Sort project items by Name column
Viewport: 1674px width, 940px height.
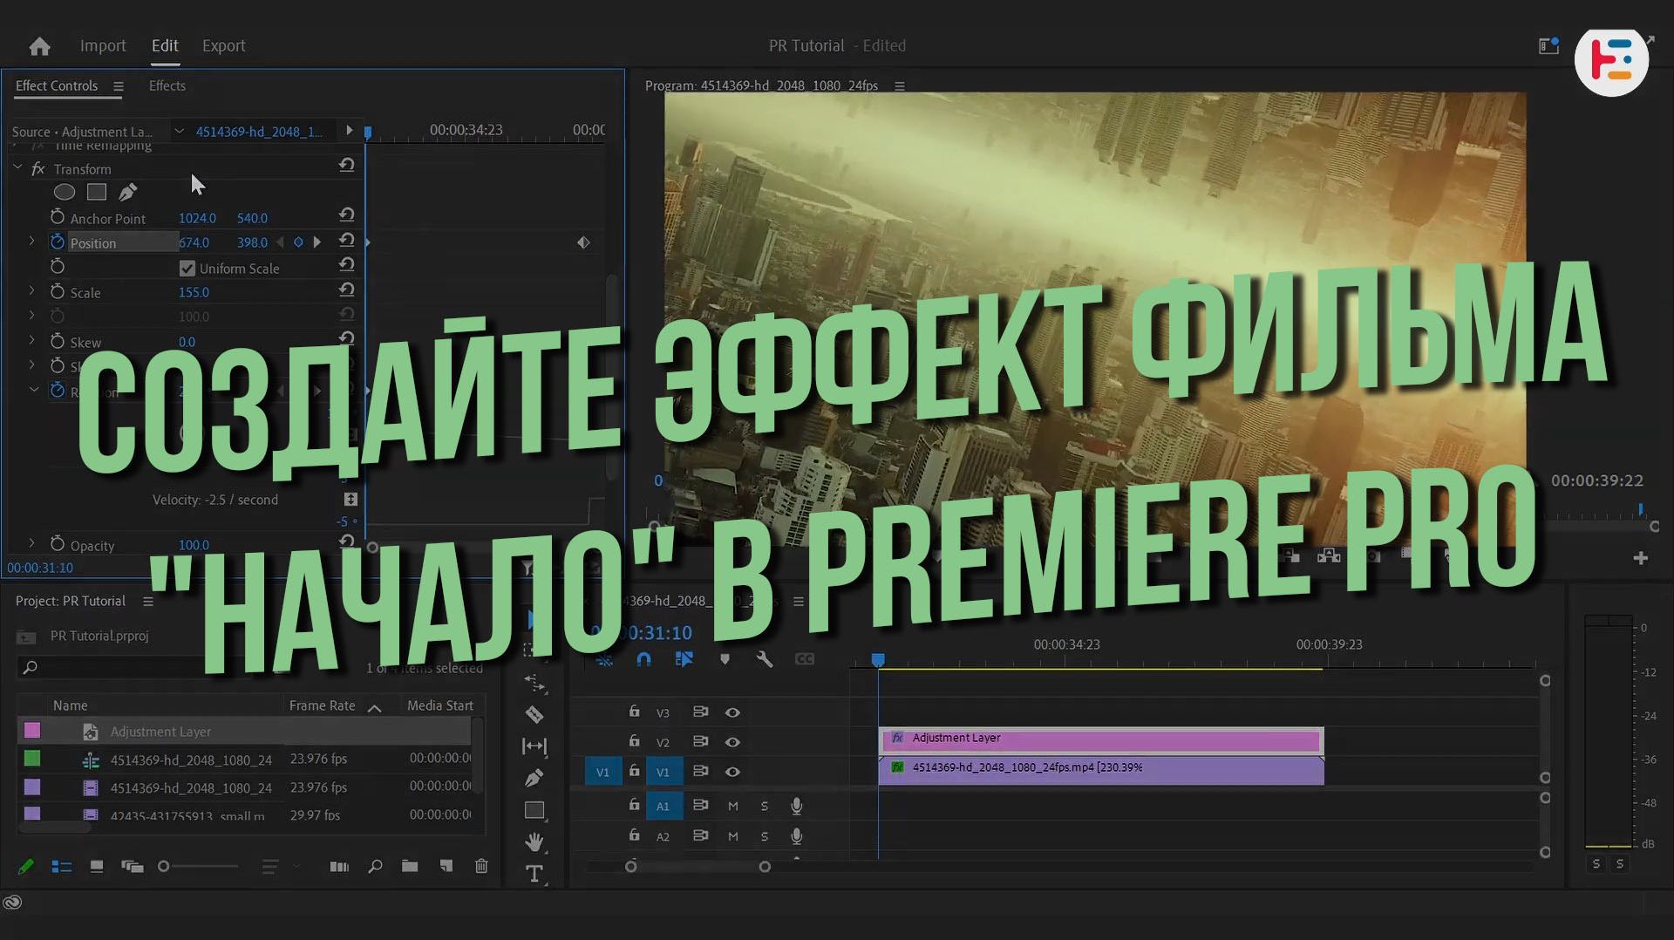pos(70,705)
